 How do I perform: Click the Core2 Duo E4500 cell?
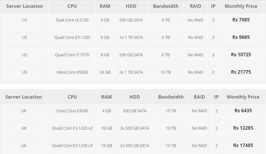(72, 111)
